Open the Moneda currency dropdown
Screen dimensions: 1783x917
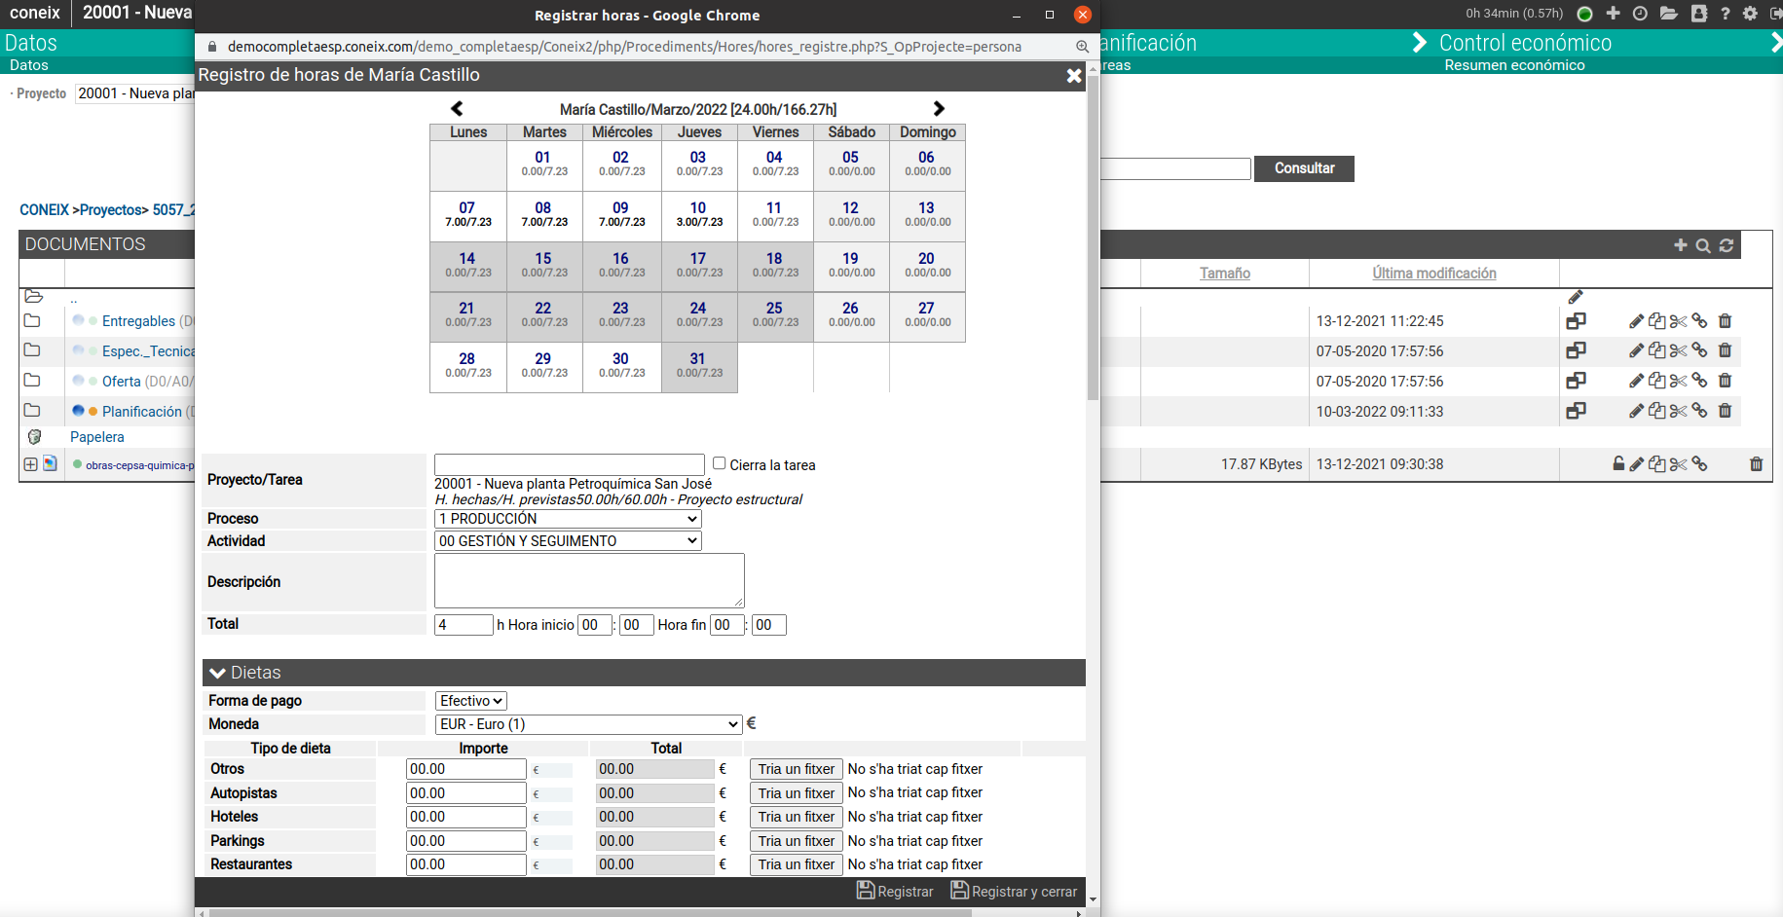click(x=588, y=724)
